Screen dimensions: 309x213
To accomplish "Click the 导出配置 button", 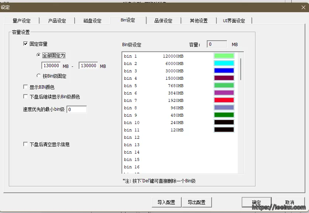I will pos(196,202).
